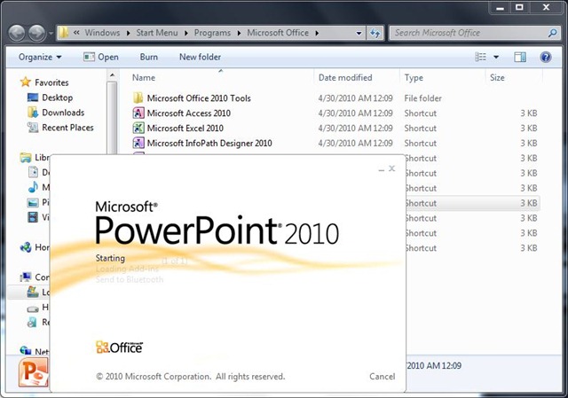Click the PowerPoint icon in details pane
568x398 pixels.
[34, 372]
